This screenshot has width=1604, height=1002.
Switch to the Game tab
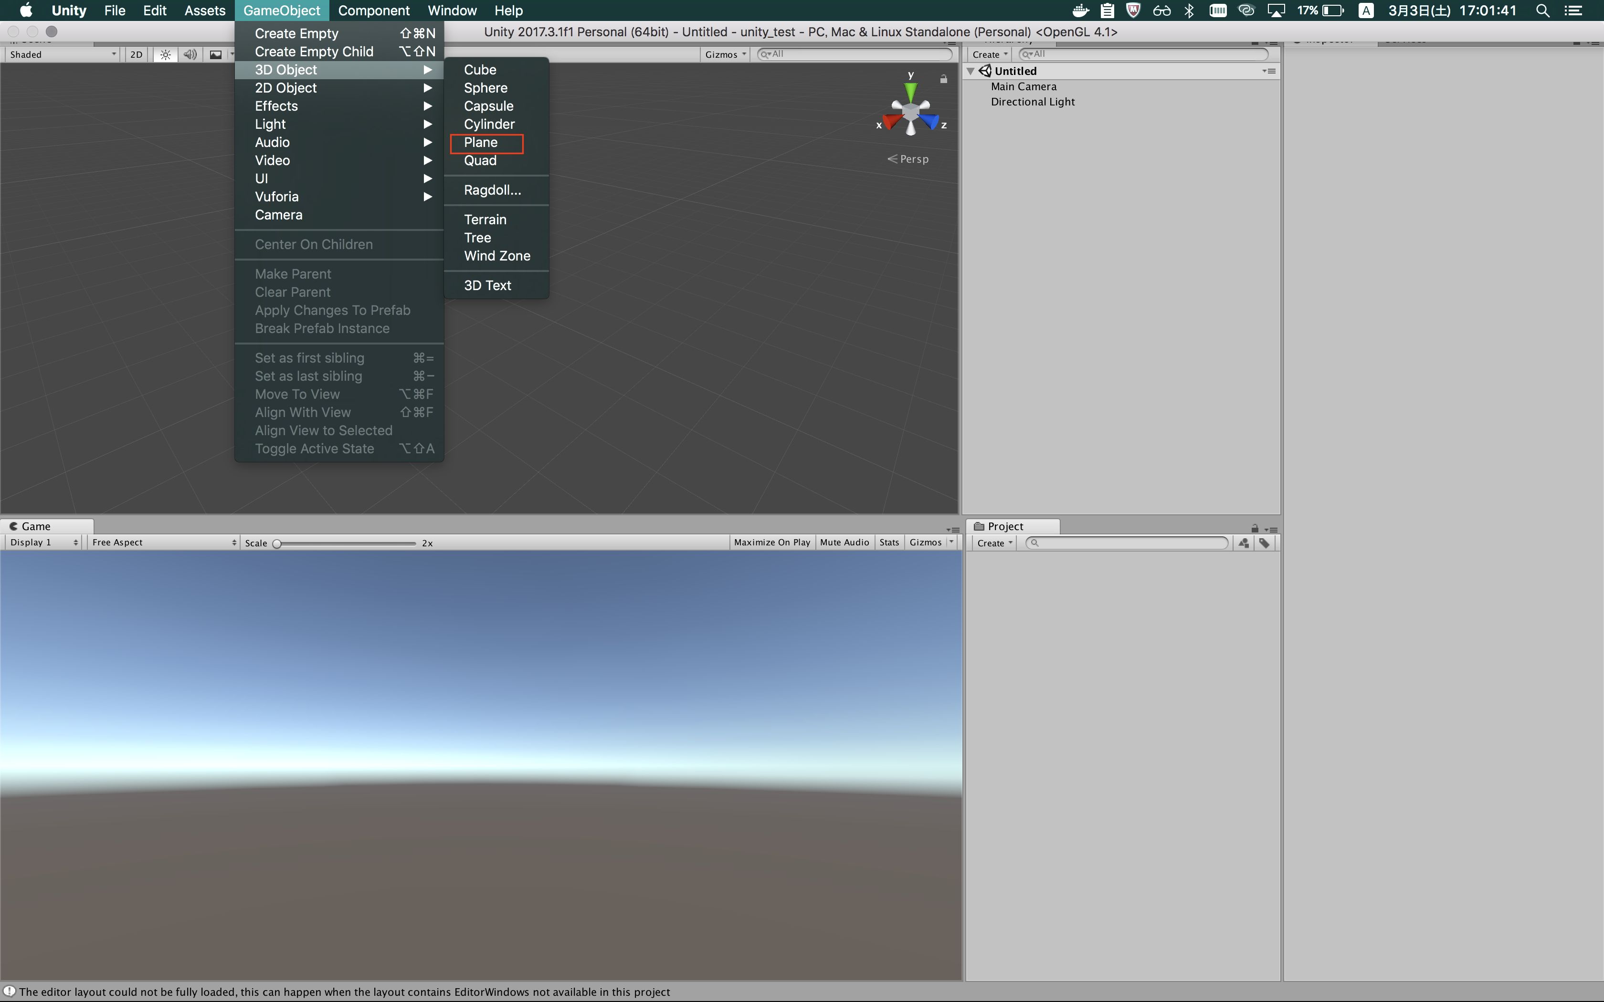(x=46, y=526)
